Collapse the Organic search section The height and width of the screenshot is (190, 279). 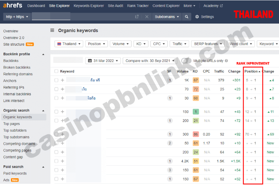point(43,111)
